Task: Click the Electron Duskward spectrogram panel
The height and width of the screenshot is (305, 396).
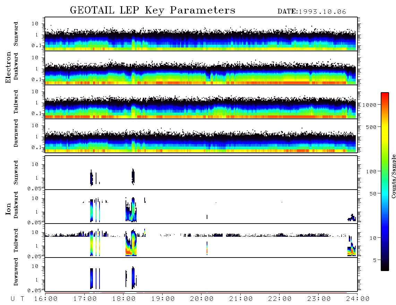Action: 201,68
